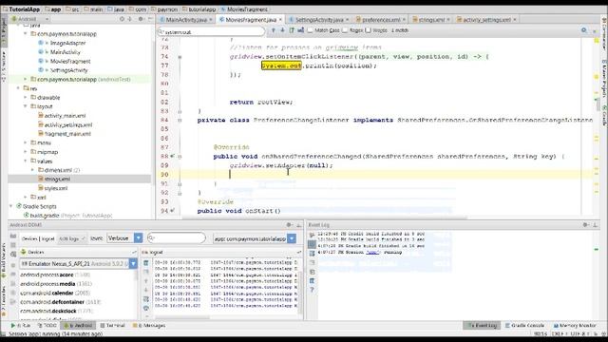Open the Gradle Console tool window
This screenshot has width=608, height=342.
[x=524, y=325]
